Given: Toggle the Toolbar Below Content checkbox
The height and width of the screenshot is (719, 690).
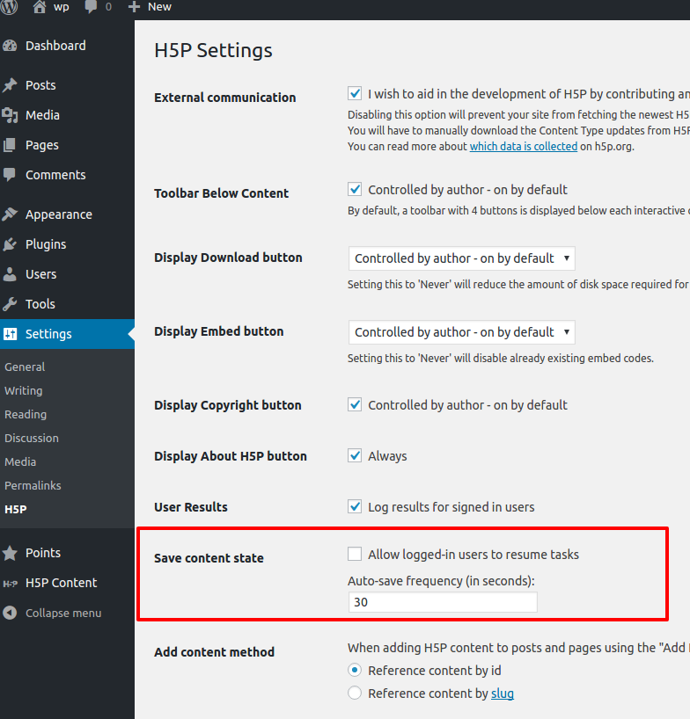Looking at the screenshot, I should pos(355,189).
